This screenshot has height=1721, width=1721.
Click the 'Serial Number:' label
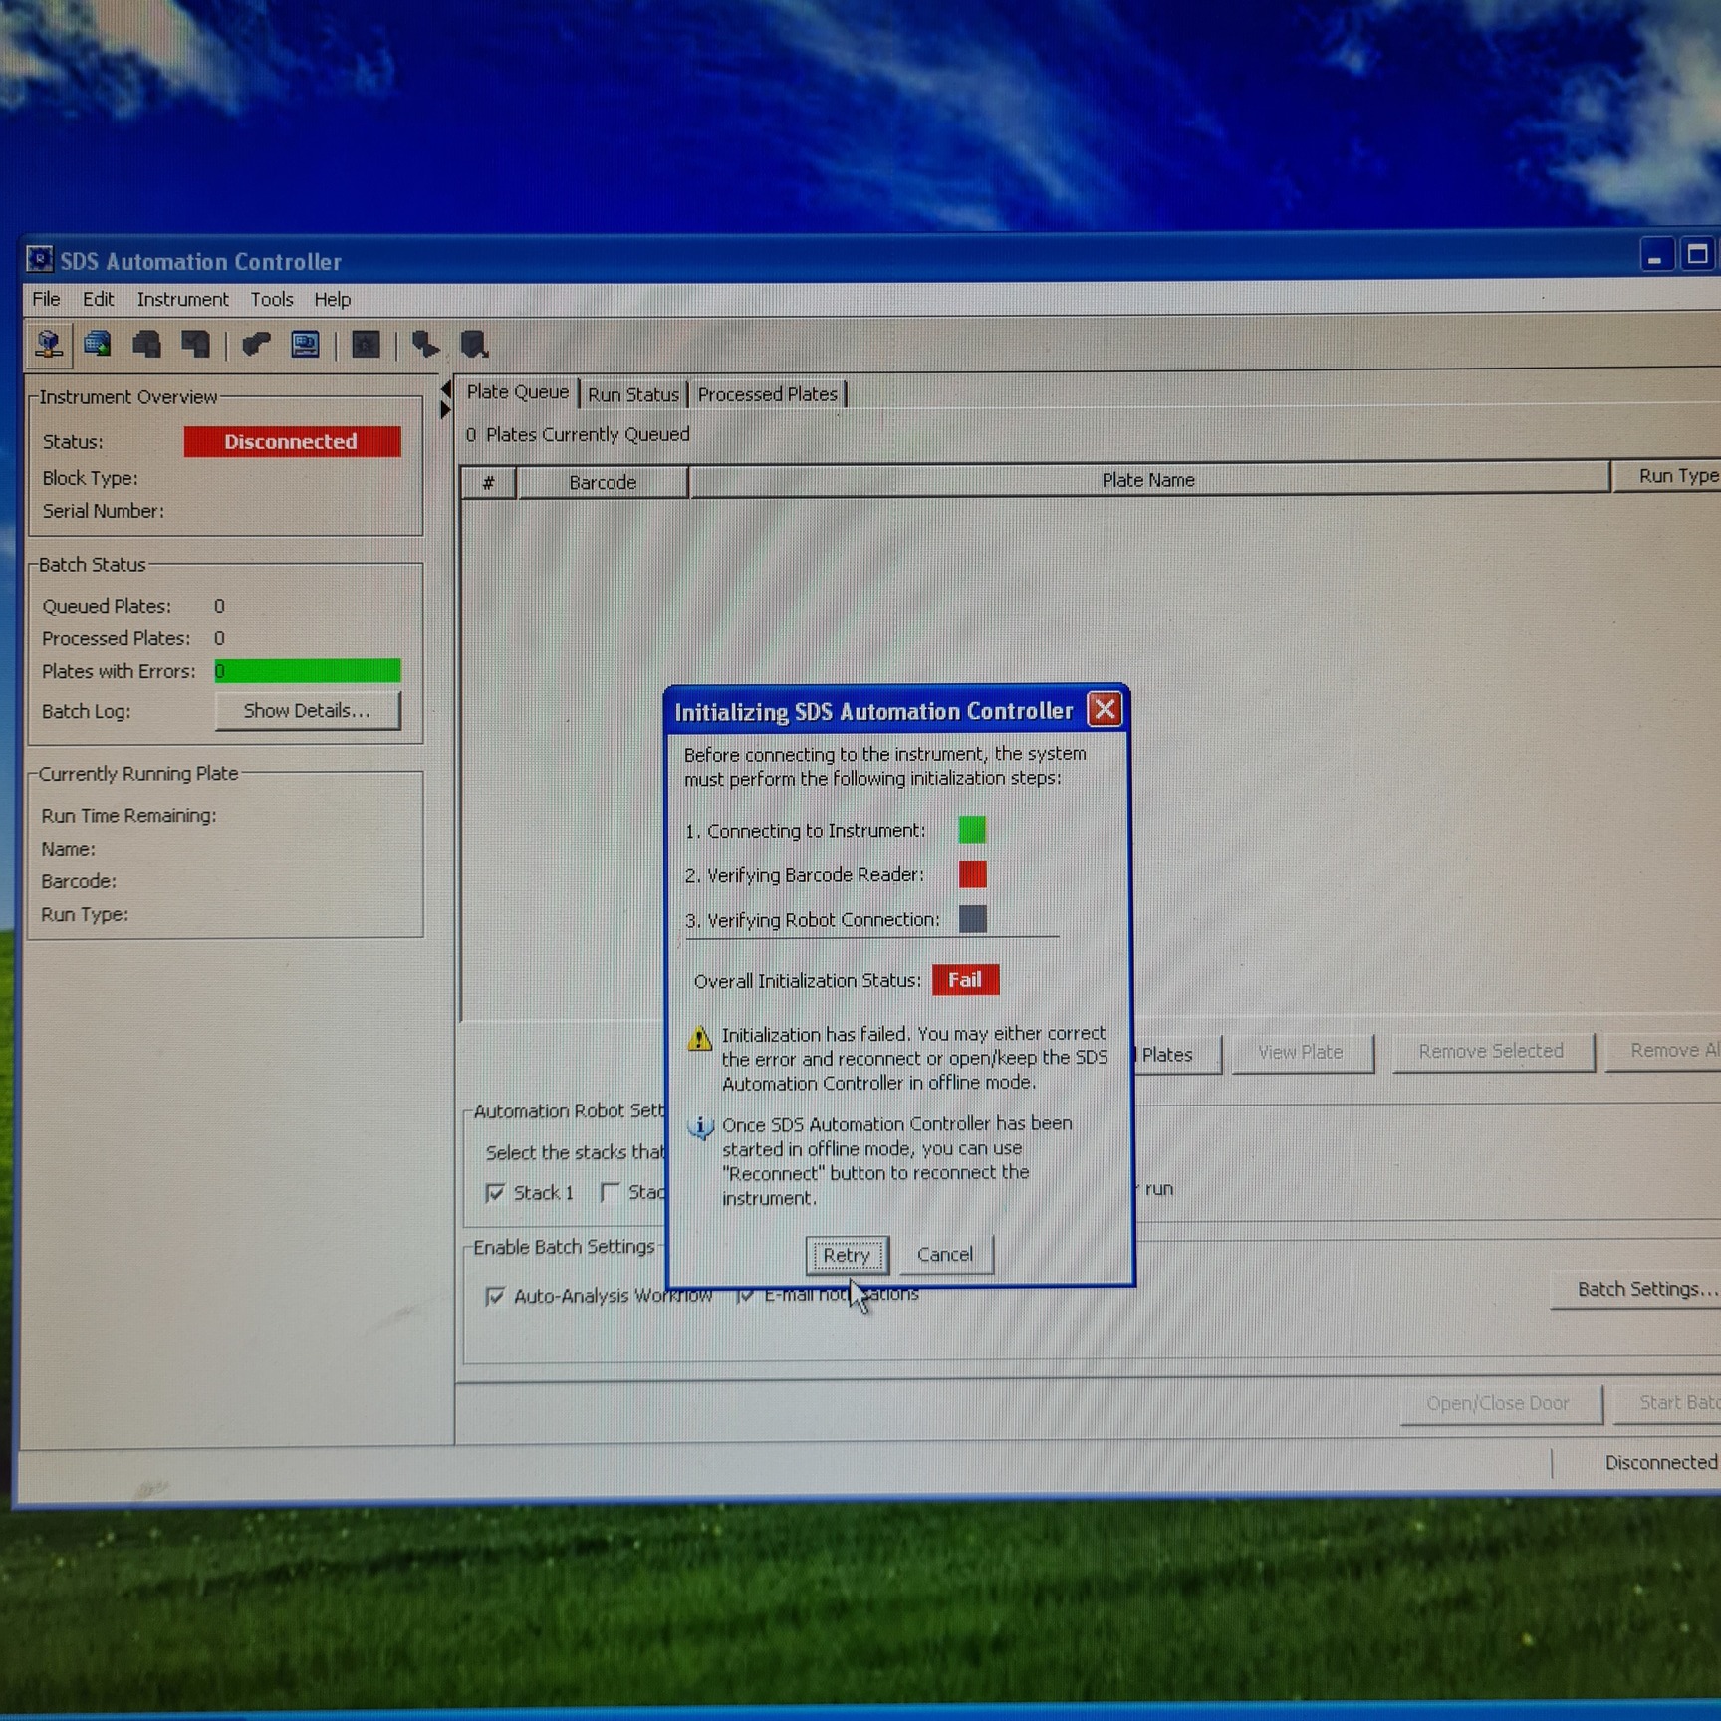tap(103, 511)
